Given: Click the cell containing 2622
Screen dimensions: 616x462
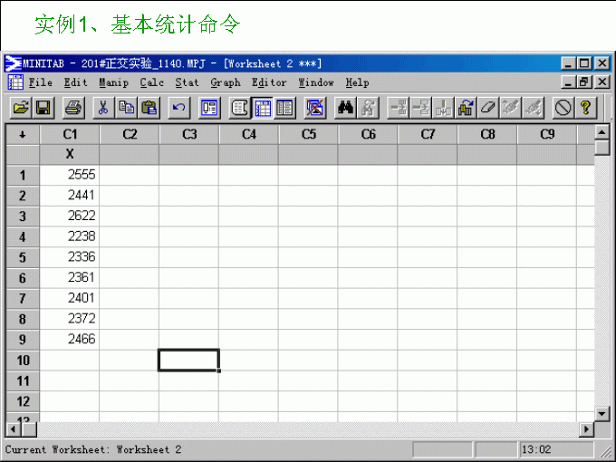Looking at the screenshot, I should [x=70, y=216].
